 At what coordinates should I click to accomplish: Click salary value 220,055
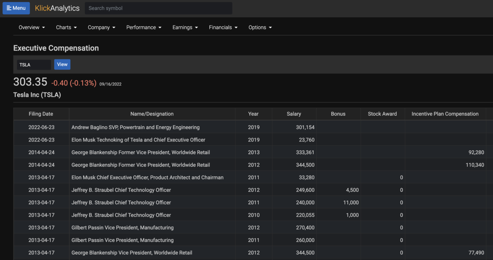point(305,216)
